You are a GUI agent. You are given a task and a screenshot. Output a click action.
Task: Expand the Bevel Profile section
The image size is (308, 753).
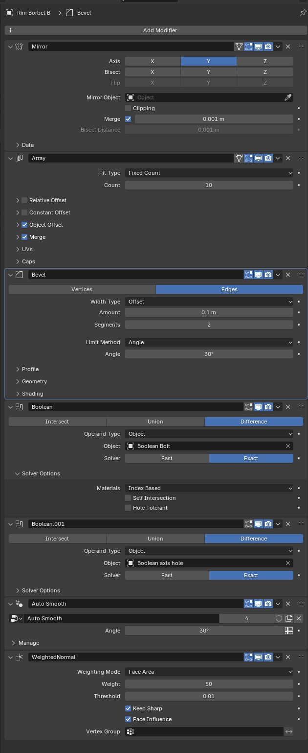30,369
